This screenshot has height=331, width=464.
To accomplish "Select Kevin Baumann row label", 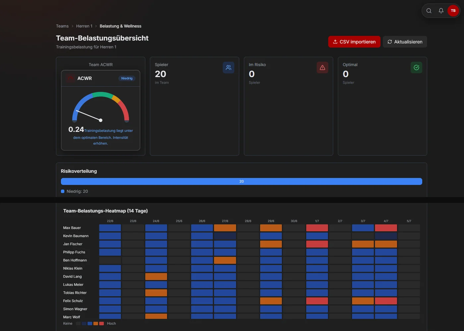I will click(x=76, y=236).
